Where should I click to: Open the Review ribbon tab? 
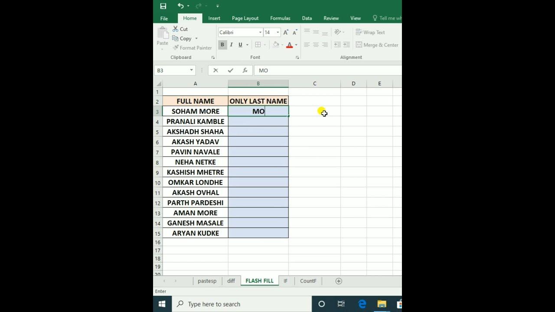click(331, 18)
